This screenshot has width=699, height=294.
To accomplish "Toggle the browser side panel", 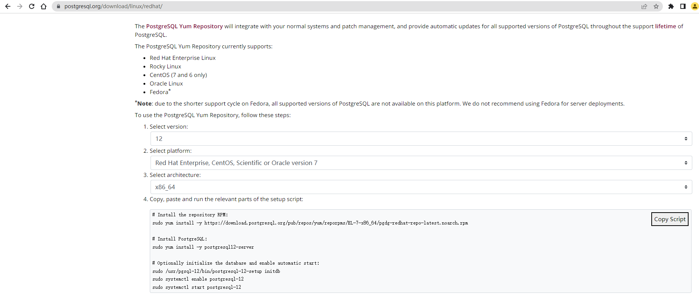I will [683, 6].
